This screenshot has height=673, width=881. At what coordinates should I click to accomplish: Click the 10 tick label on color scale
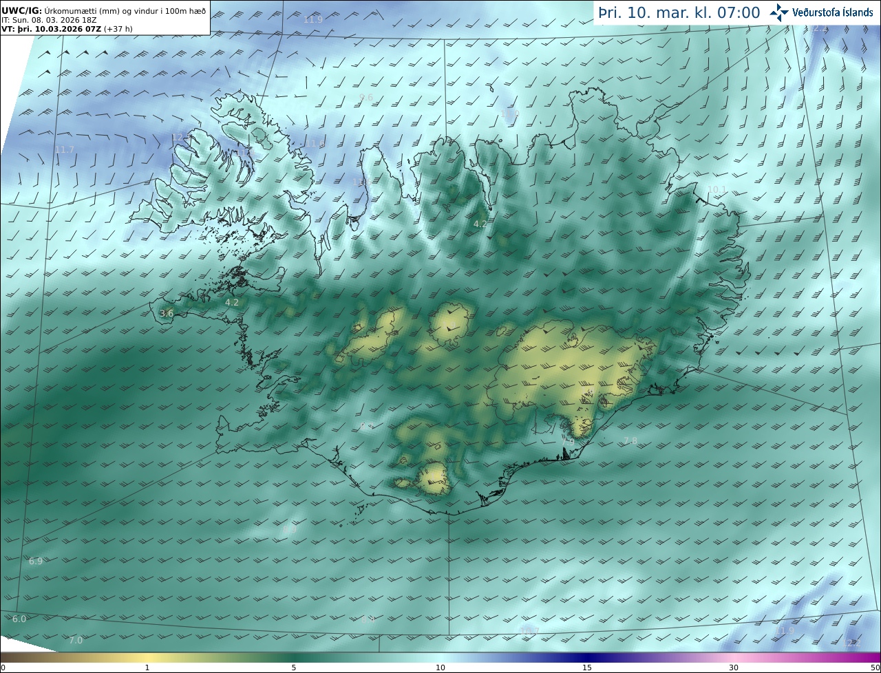440,667
